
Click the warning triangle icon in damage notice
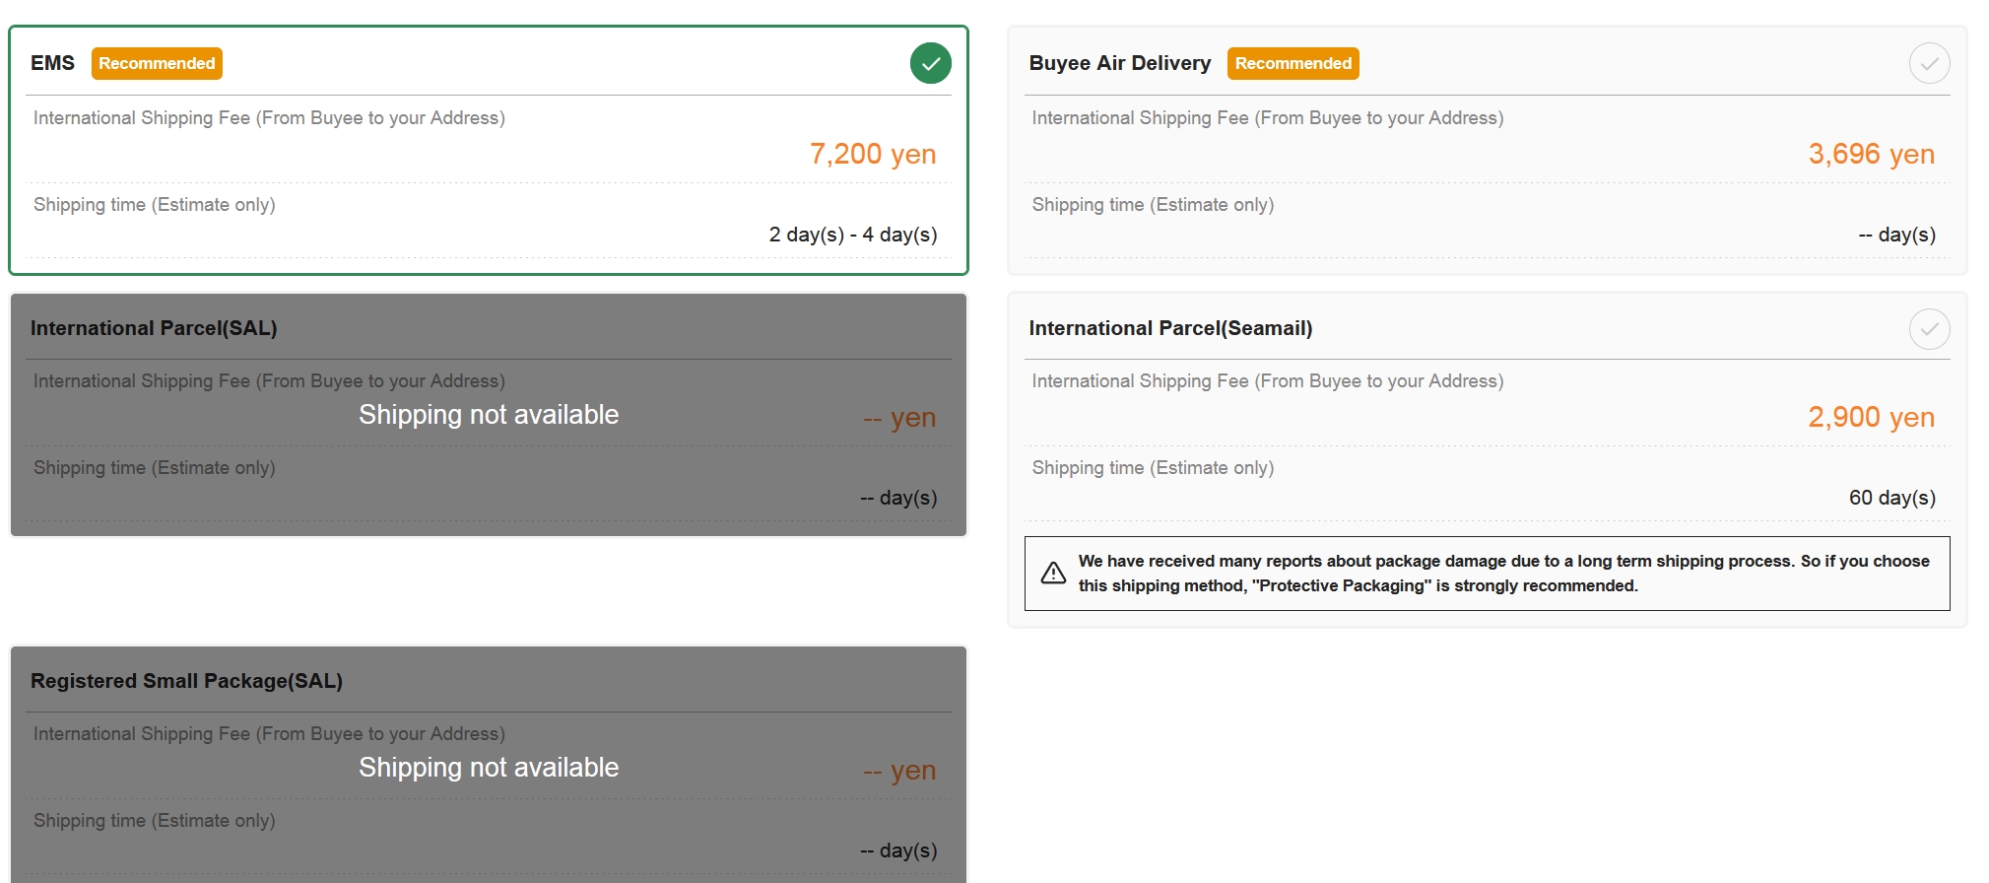1053,573
